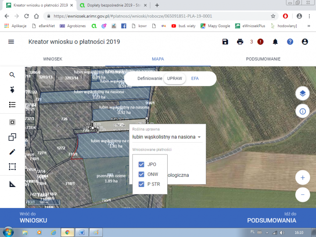Toggle the P STR checkbox

click(141, 184)
